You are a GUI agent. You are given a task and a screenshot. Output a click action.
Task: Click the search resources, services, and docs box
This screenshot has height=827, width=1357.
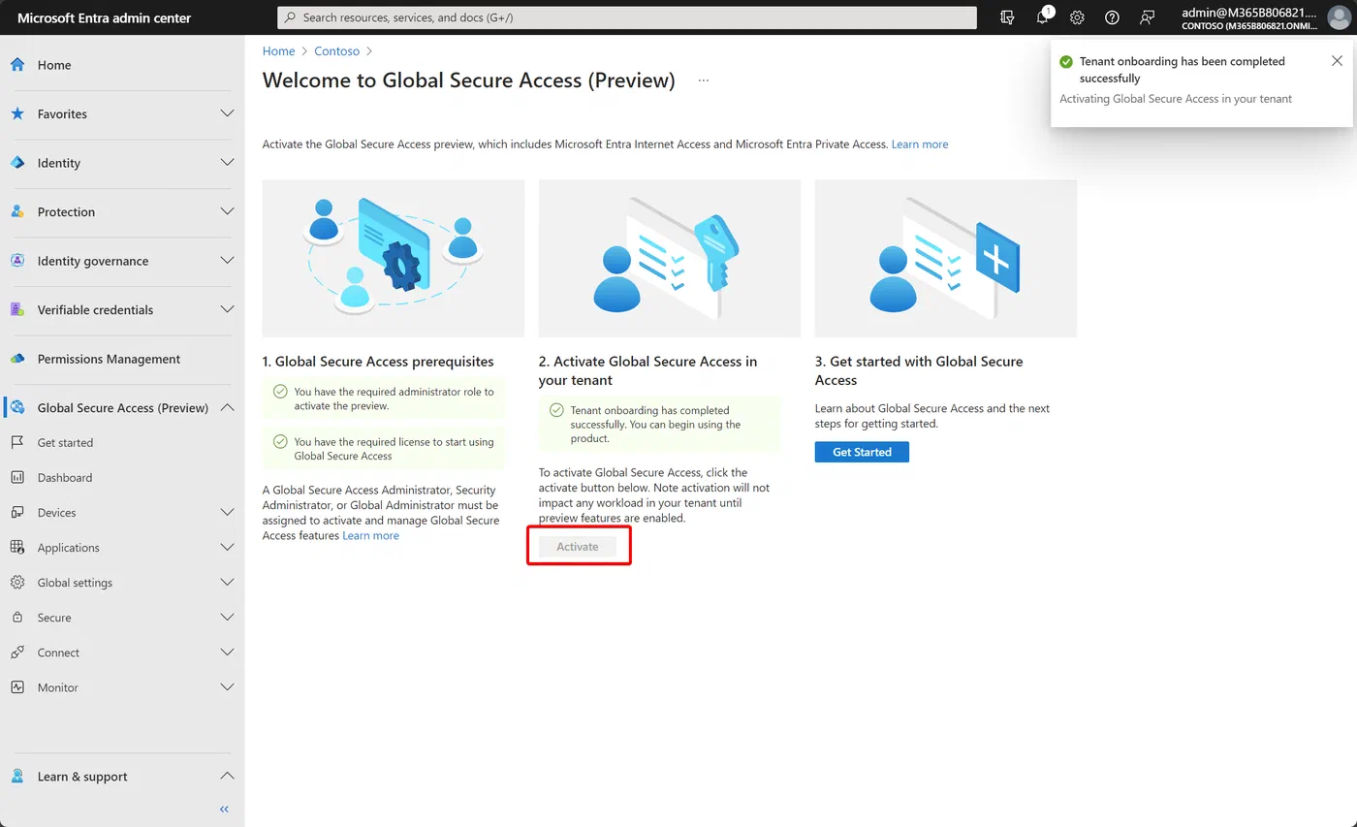pos(627,17)
